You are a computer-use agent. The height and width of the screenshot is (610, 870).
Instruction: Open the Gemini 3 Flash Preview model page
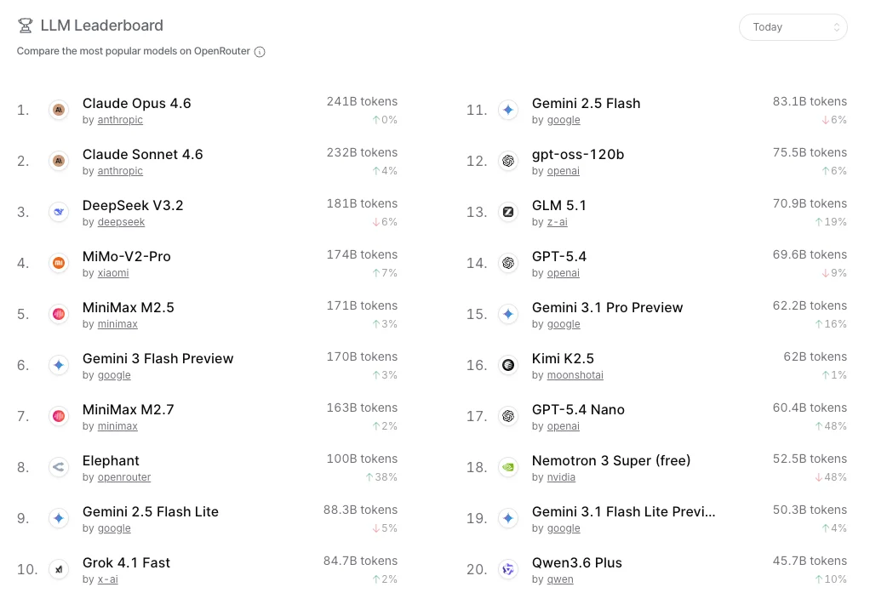[157, 359]
